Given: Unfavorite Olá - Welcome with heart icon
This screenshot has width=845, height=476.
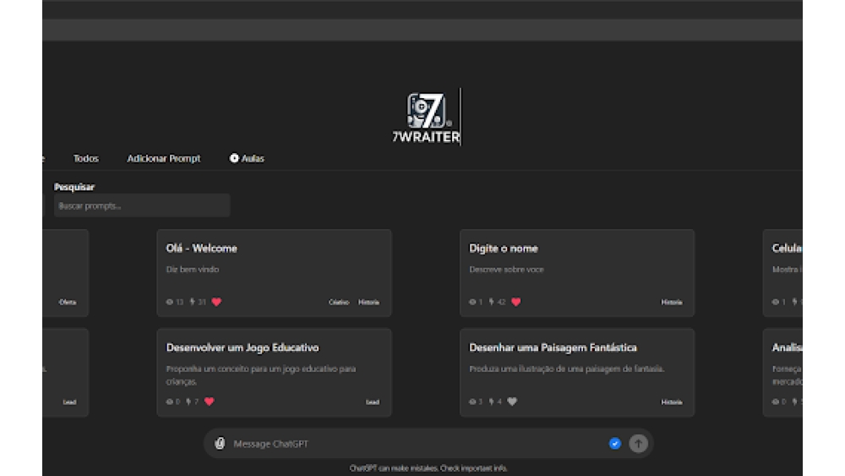Looking at the screenshot, I should (x=216, y=302).
